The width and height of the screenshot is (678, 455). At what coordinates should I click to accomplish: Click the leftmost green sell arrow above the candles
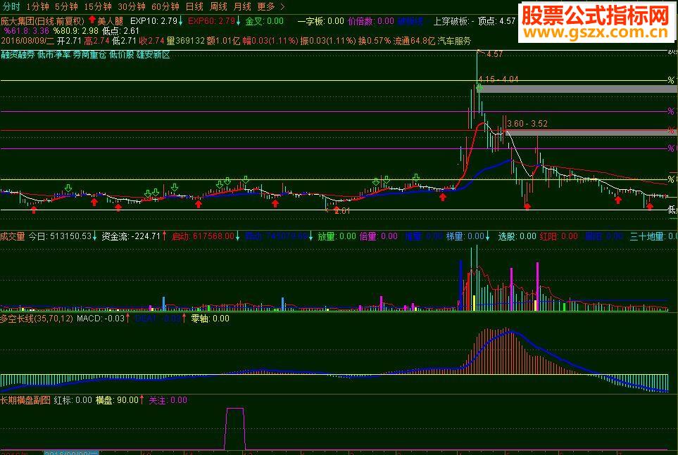[x=68, y=188]
